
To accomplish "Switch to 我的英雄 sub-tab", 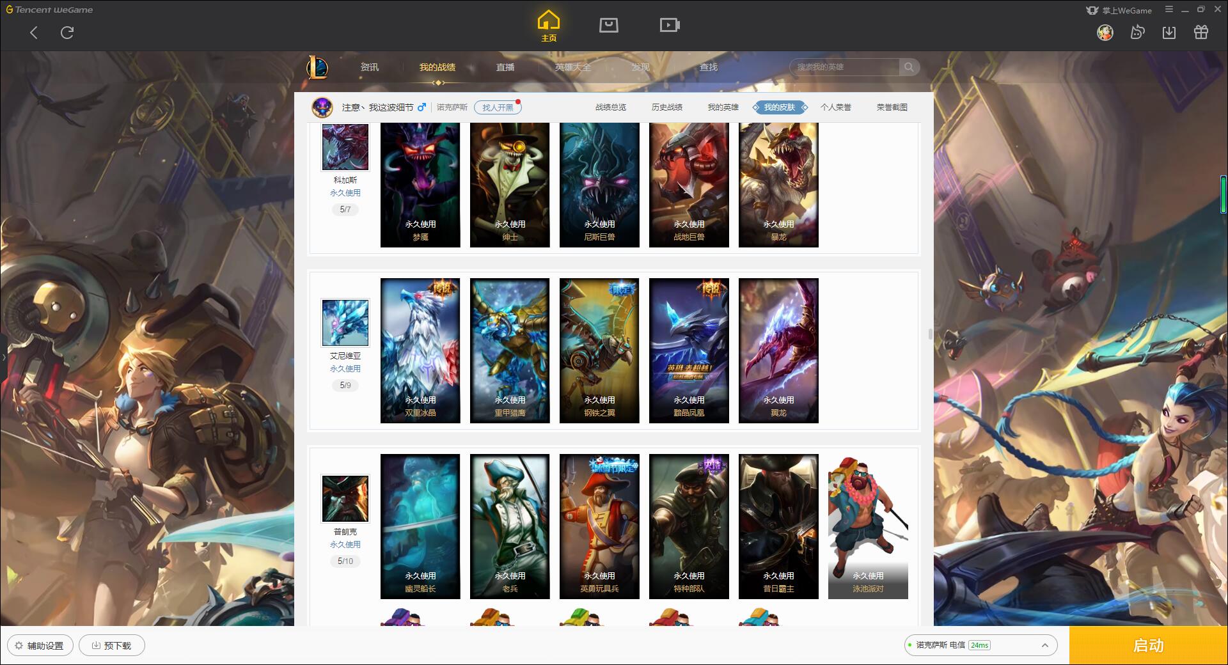I will point(723,107).
